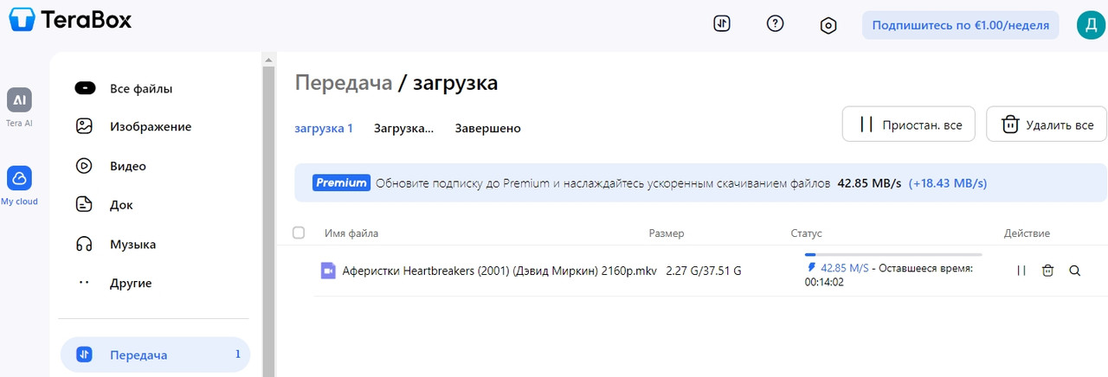Select Передача item in sidebar

(x=155, y=355)
